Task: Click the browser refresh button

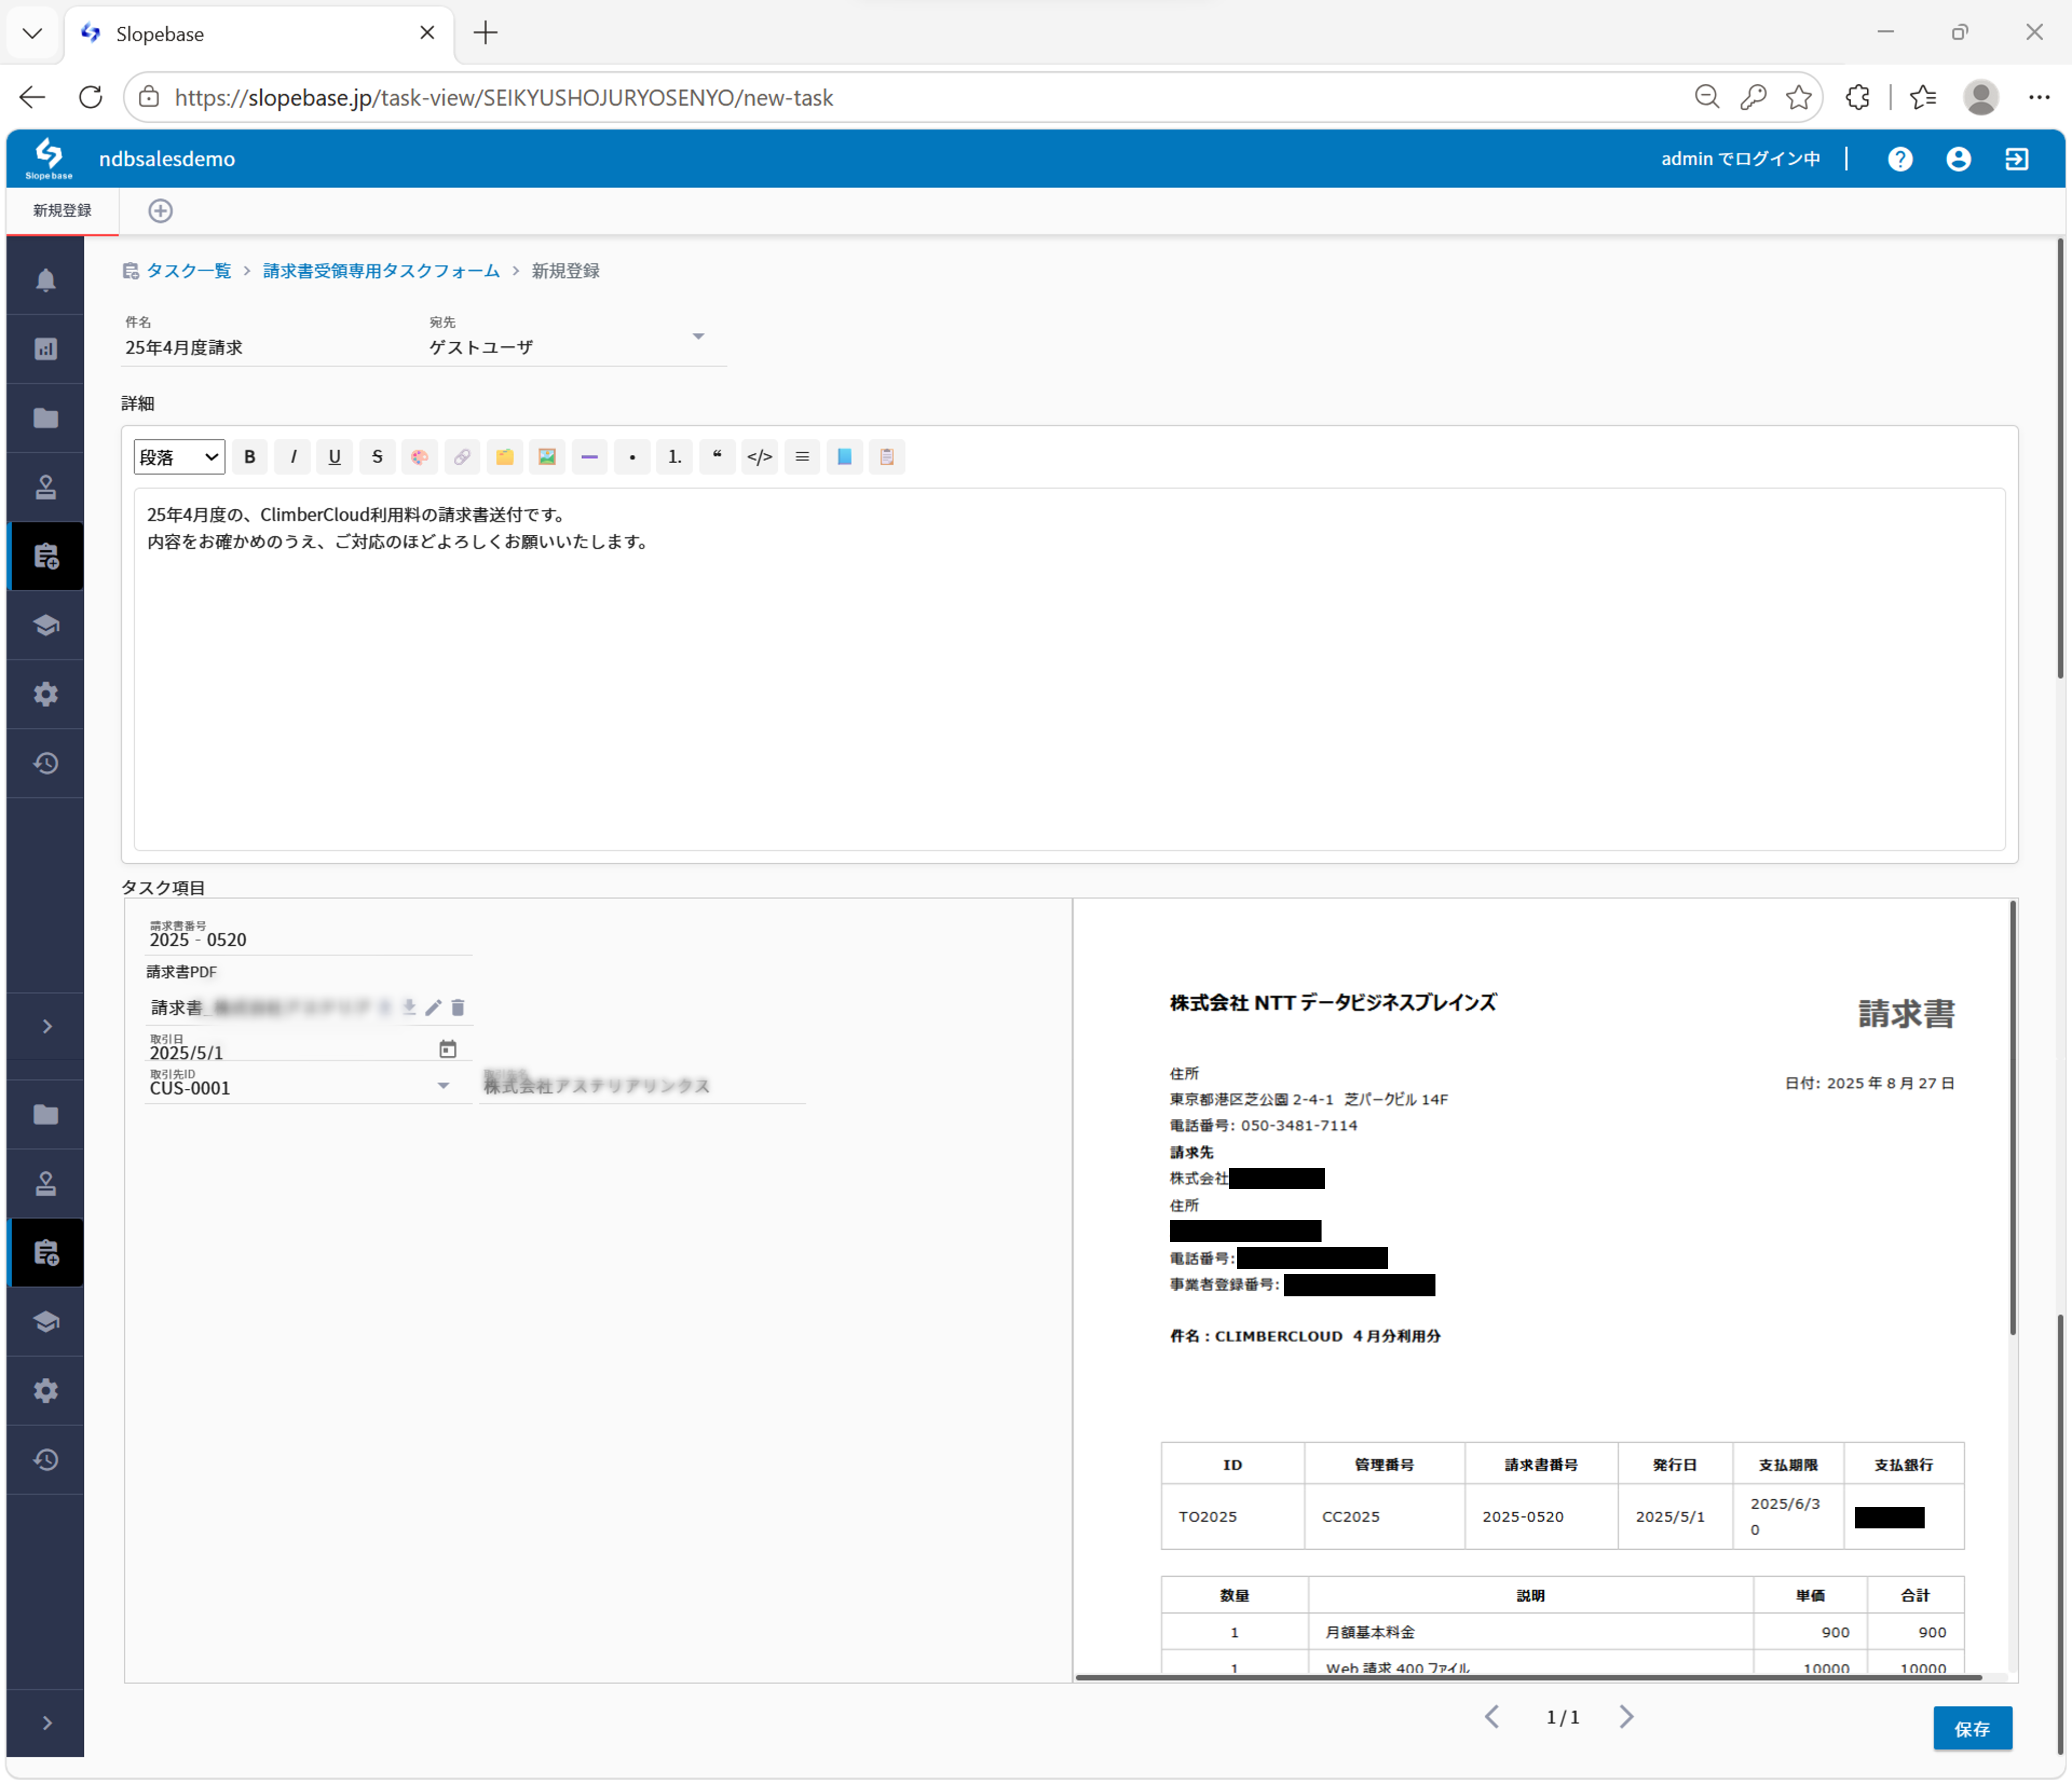Action: coord(91,97)
